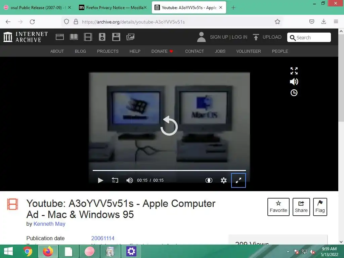Viewport: 344px width, 258px height.
Task: Open the 20061114 publication date link
Action: pyautogui.click(x=103, y=238)
